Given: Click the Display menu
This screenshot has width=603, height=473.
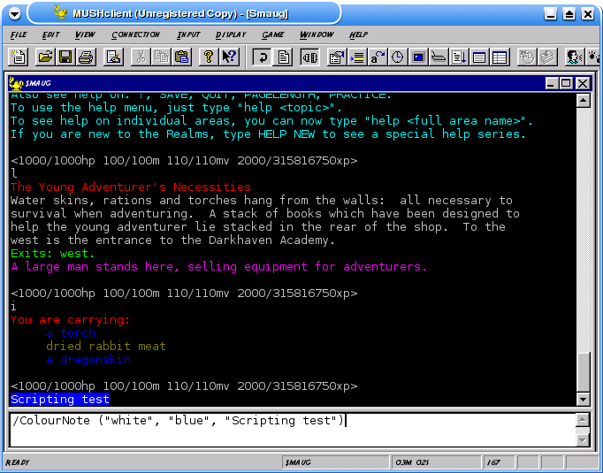Looking at the screenshot, I should (231, 34).
